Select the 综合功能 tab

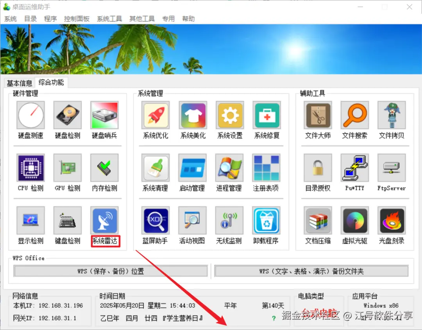point(51,82)
